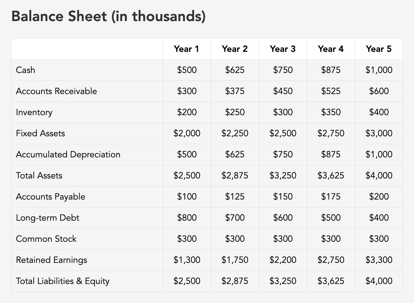Select the Year 3 column header

pos(282,49)
